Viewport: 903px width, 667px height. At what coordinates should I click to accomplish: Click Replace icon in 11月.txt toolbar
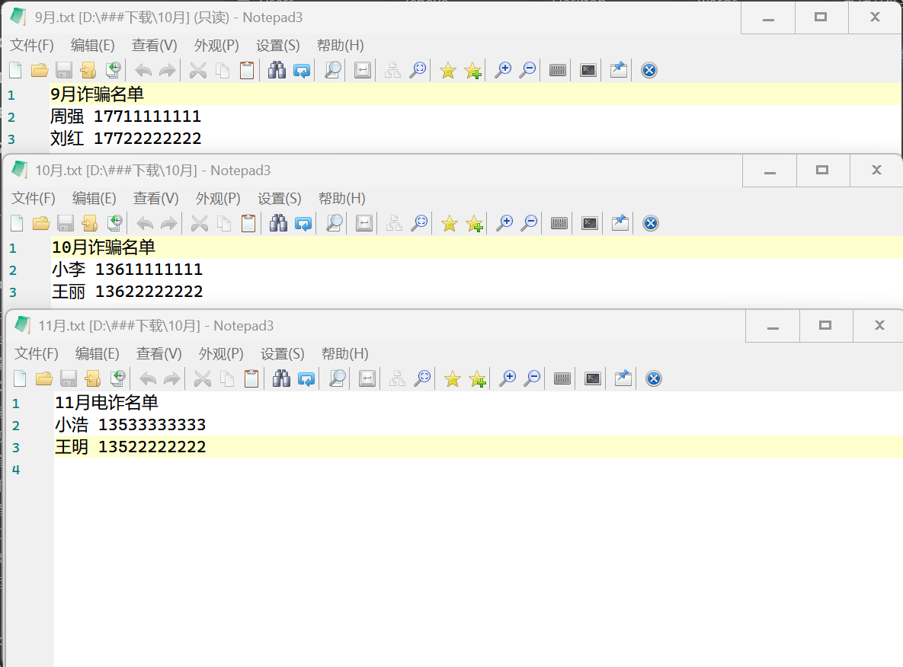(x=306, y=378)
